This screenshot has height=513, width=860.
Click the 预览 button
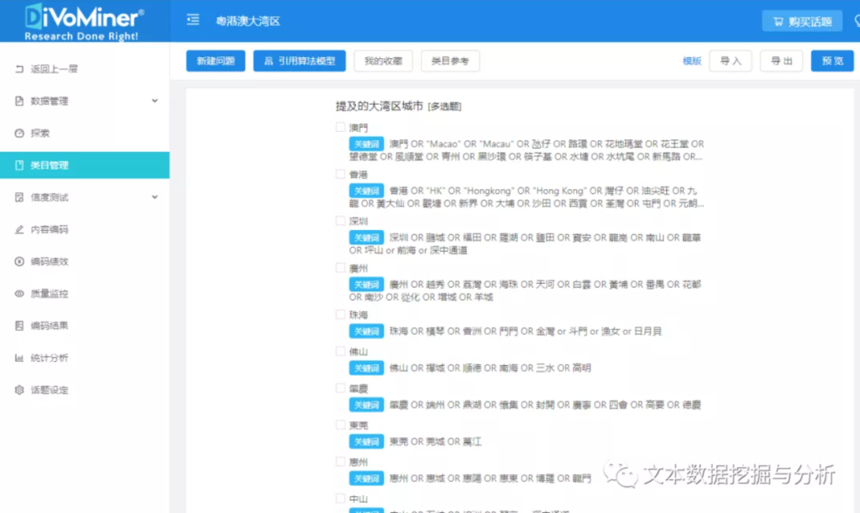click(x=832, y=60)
